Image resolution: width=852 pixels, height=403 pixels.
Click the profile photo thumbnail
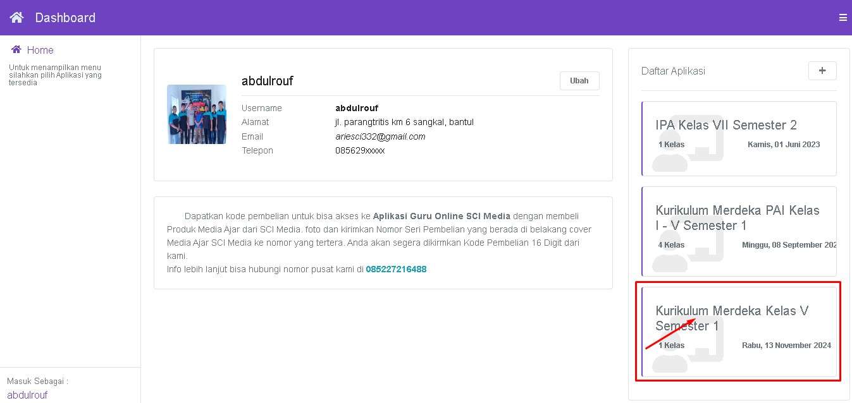(x=197, y=114)
